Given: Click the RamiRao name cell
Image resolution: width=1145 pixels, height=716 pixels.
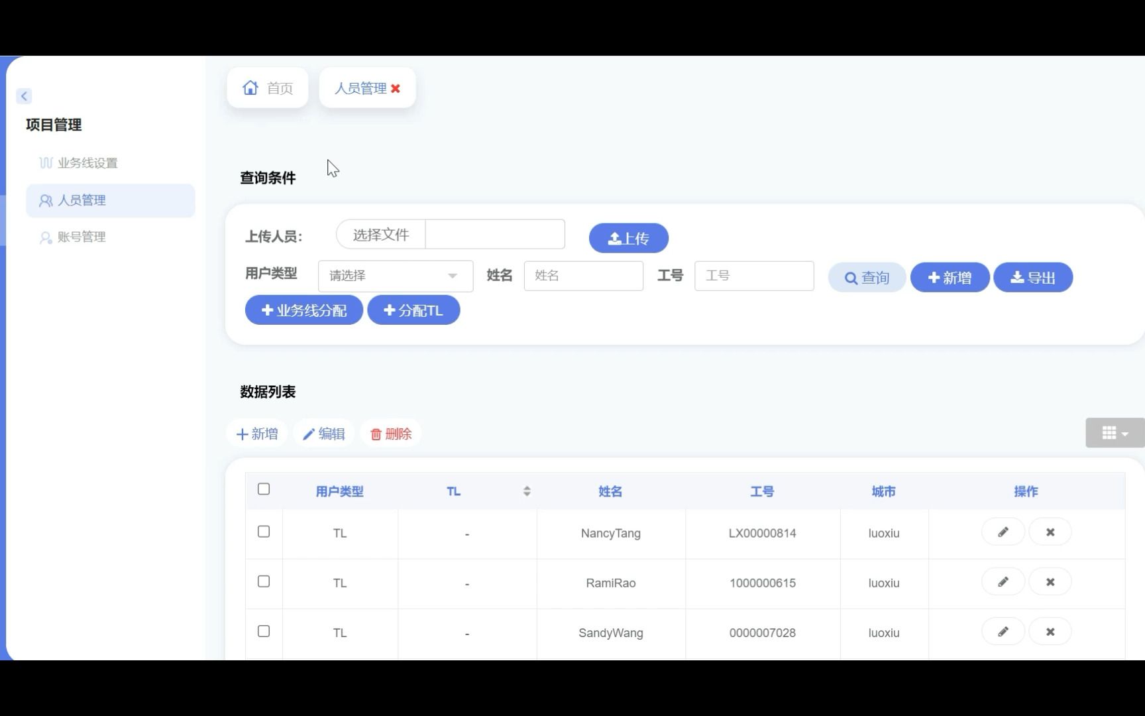Looking at the screenshot, I should 611,583.
